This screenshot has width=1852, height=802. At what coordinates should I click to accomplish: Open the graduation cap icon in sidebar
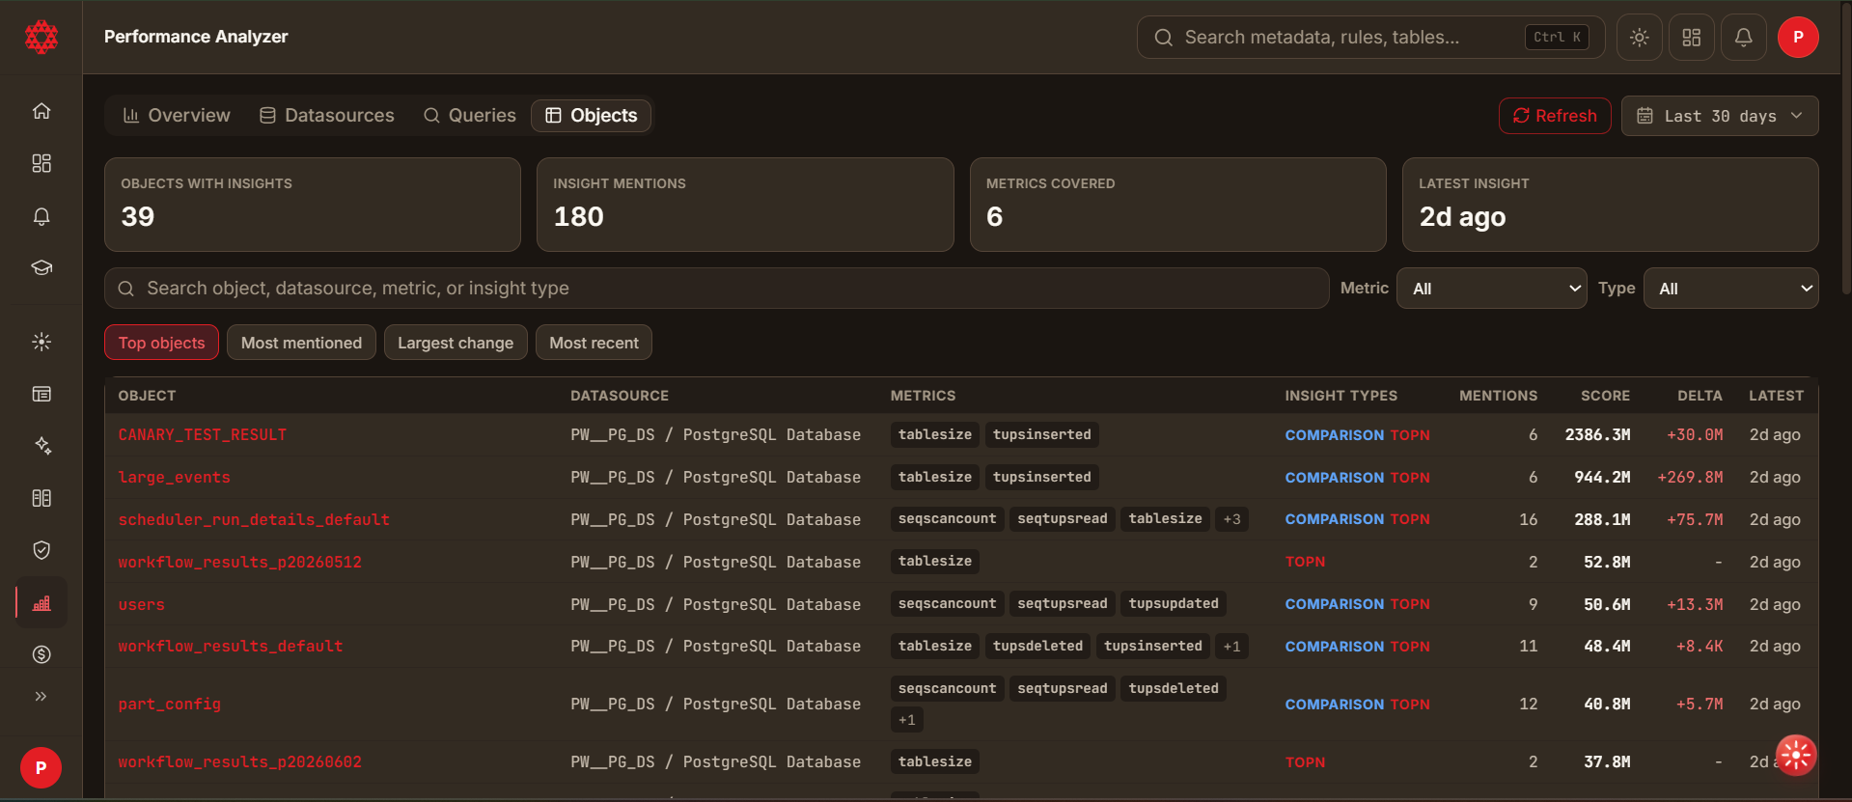point(41,267)
